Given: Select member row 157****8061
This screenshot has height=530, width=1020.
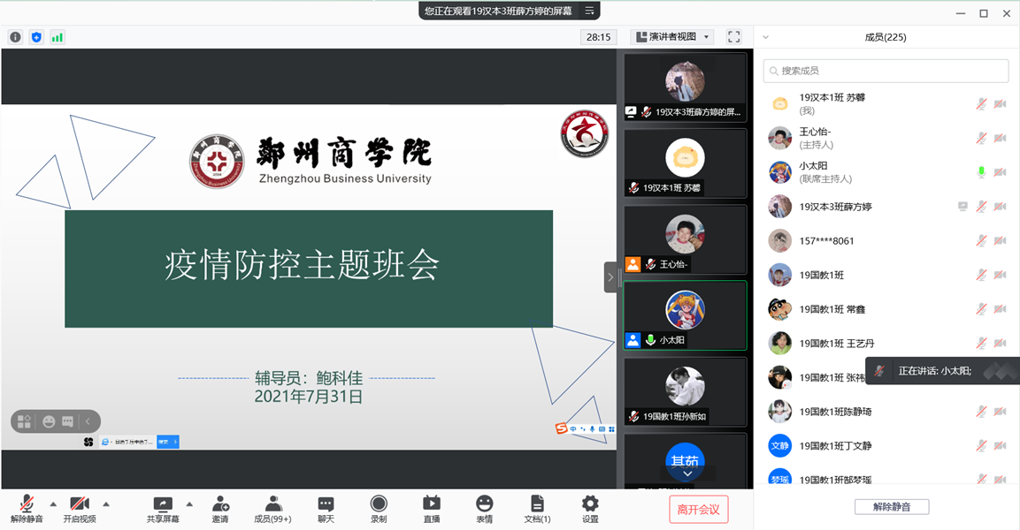Looking at the screenshot, I should click(886, 240).
